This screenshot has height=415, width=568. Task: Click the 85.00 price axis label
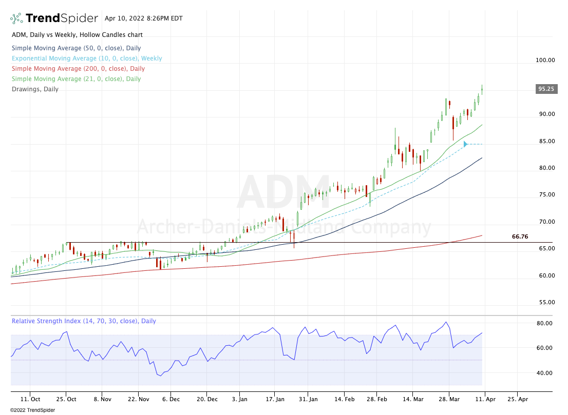click(546, 141)
